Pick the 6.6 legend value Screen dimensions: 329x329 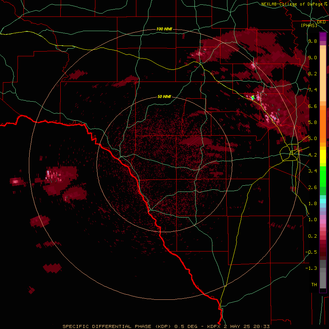pyautogui.click(x=313, y=106)
